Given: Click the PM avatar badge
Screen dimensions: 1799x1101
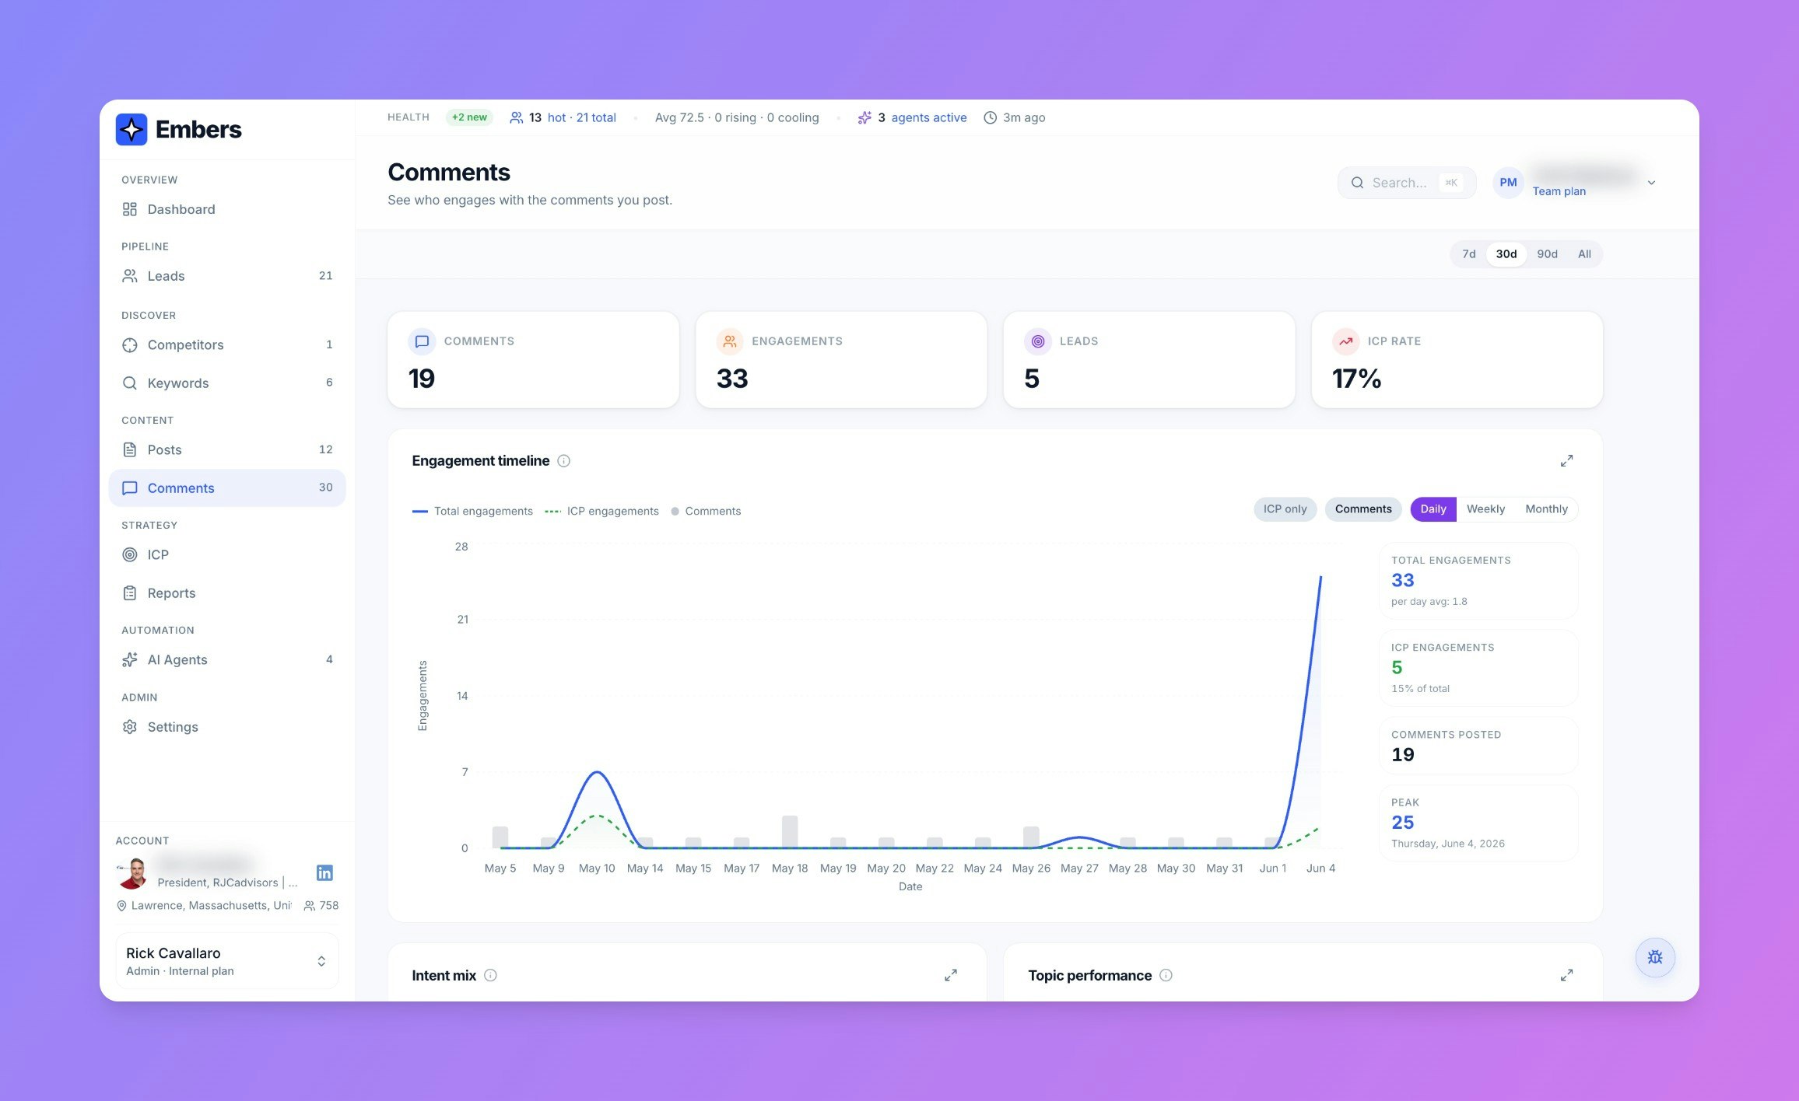Looking at the screenshot, I should 1508,183.
